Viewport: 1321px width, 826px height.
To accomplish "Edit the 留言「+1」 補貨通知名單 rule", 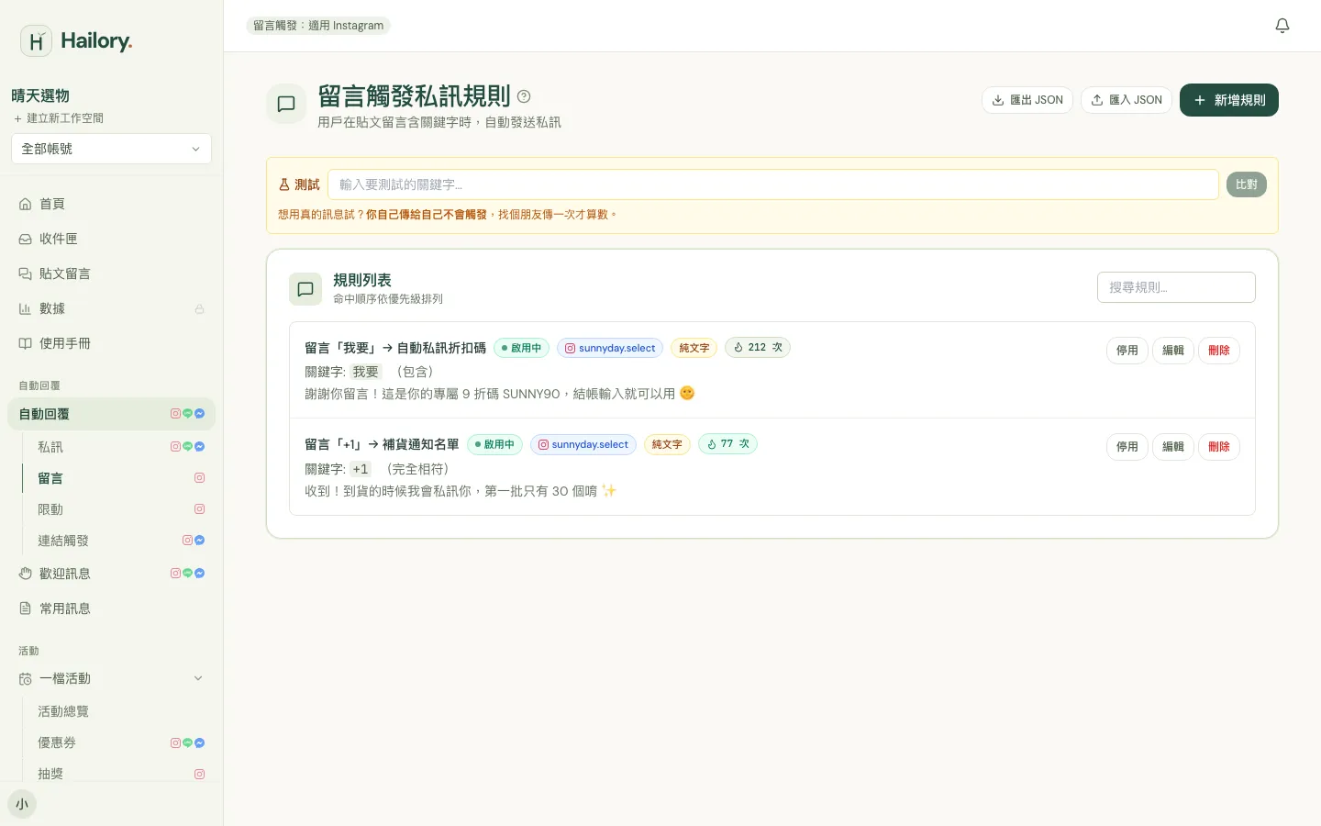I will pos(1173,447).
